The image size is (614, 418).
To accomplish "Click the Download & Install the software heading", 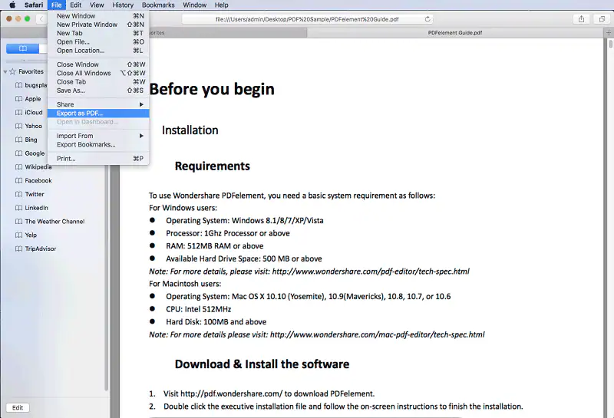I will (x=262, y=364).
